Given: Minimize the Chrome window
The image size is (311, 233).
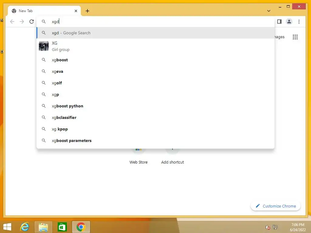Looking at the screenshot, I should [x=280, y=7].
